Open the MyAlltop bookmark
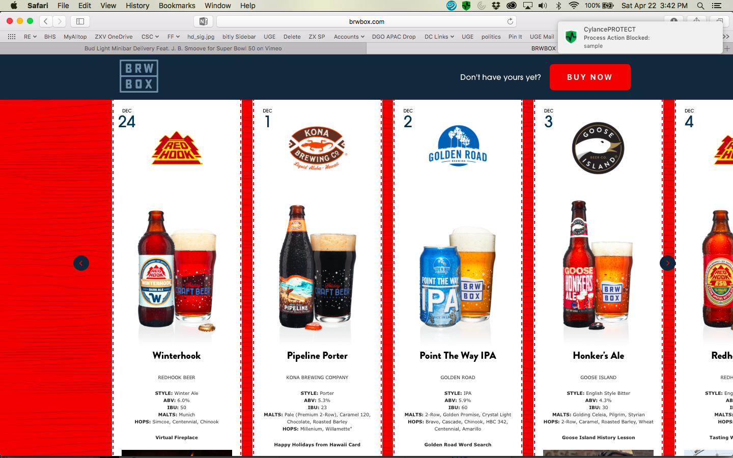Image resolution: width=733 pixels, height=458 pixels. pyautogui.click(x=75, y=37)
